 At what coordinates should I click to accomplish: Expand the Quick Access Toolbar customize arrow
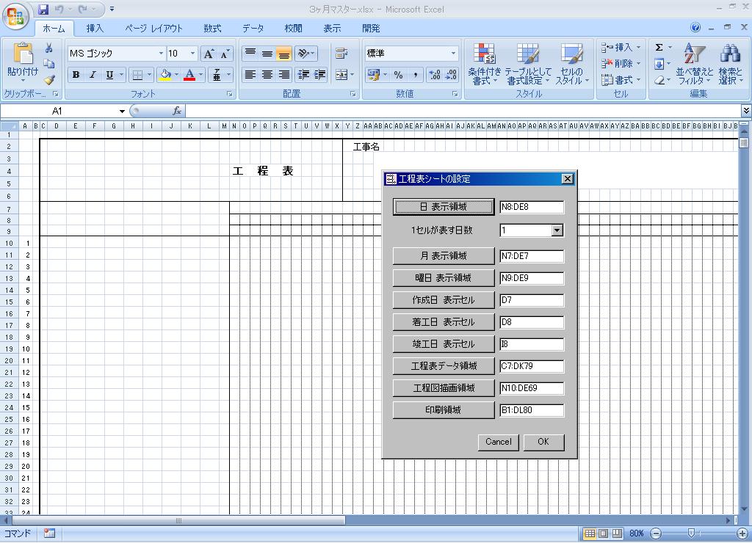(112, 9)
